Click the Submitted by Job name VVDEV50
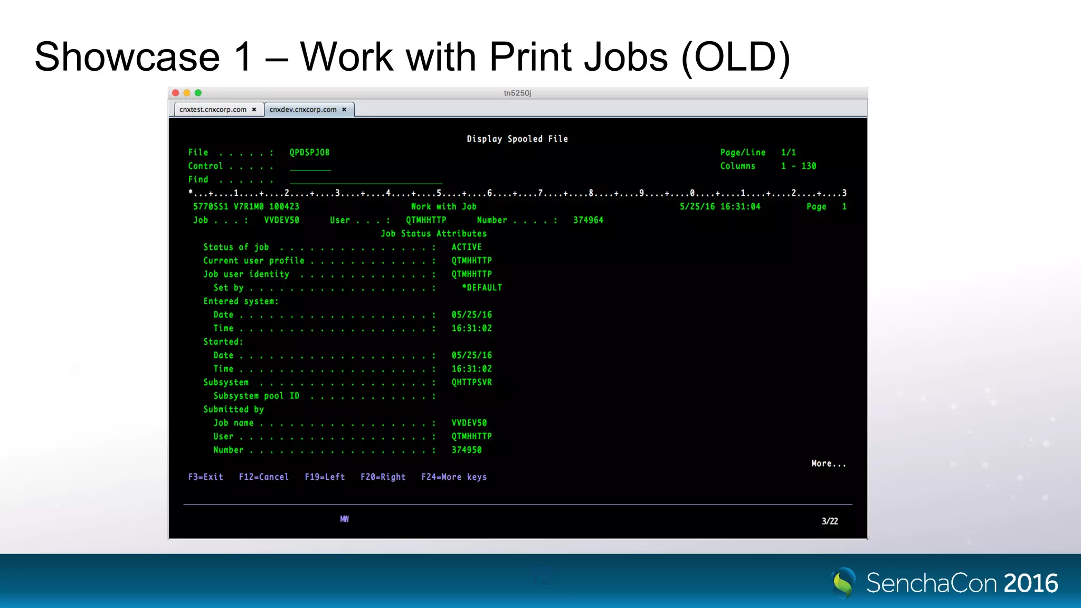 click(x=469, y=423)
